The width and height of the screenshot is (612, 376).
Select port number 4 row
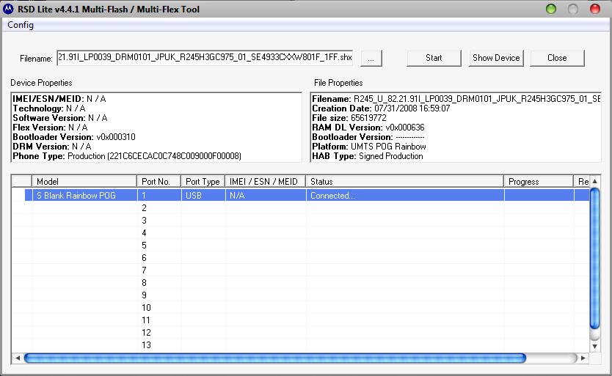coord(301,233)
